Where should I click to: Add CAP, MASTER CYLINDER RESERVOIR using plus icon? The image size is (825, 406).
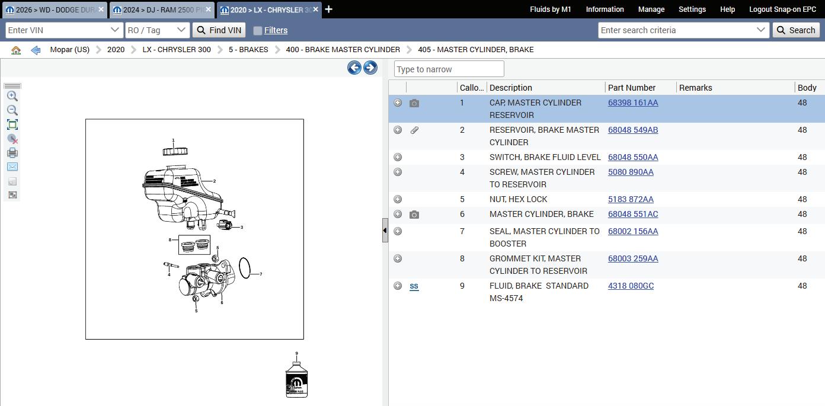pyautogui.click(x=398, y=103)
